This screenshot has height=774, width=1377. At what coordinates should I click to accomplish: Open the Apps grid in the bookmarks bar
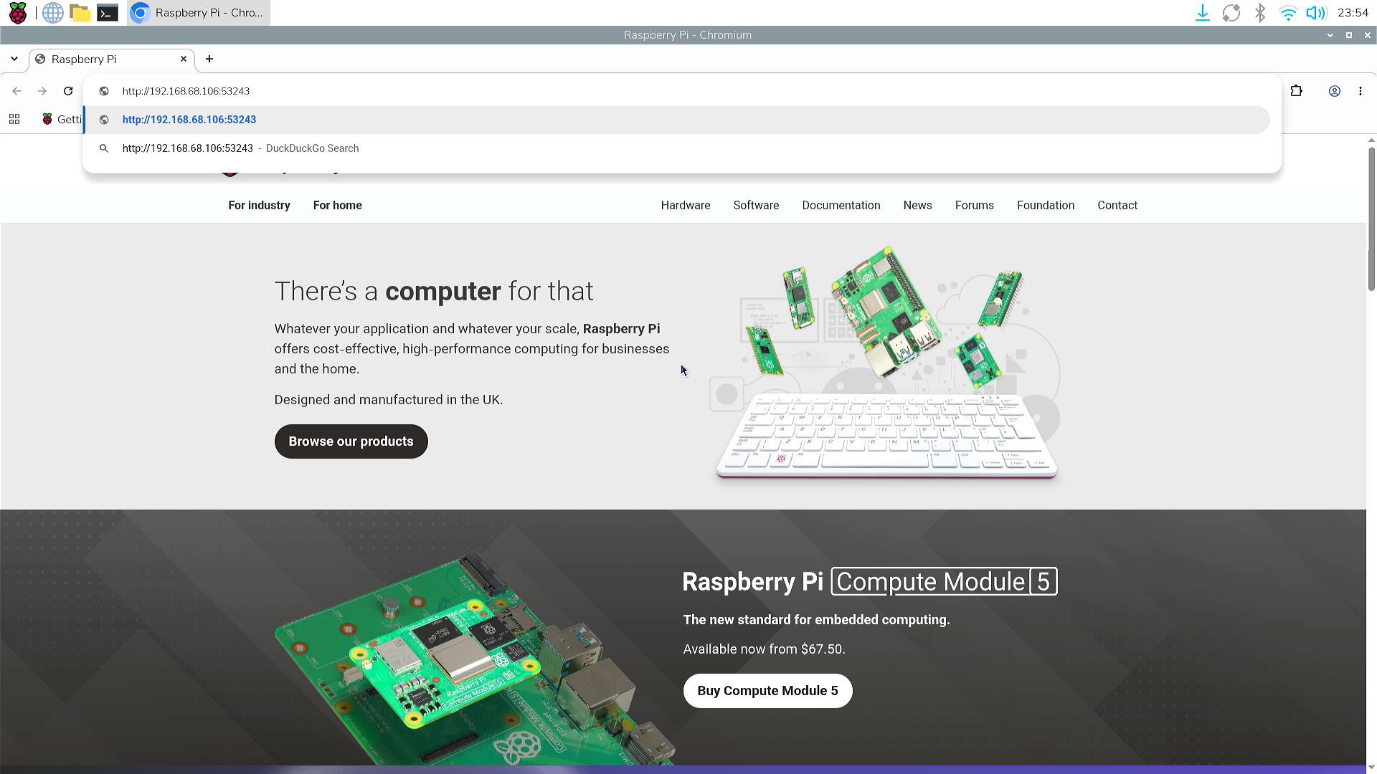coord(14,120)
